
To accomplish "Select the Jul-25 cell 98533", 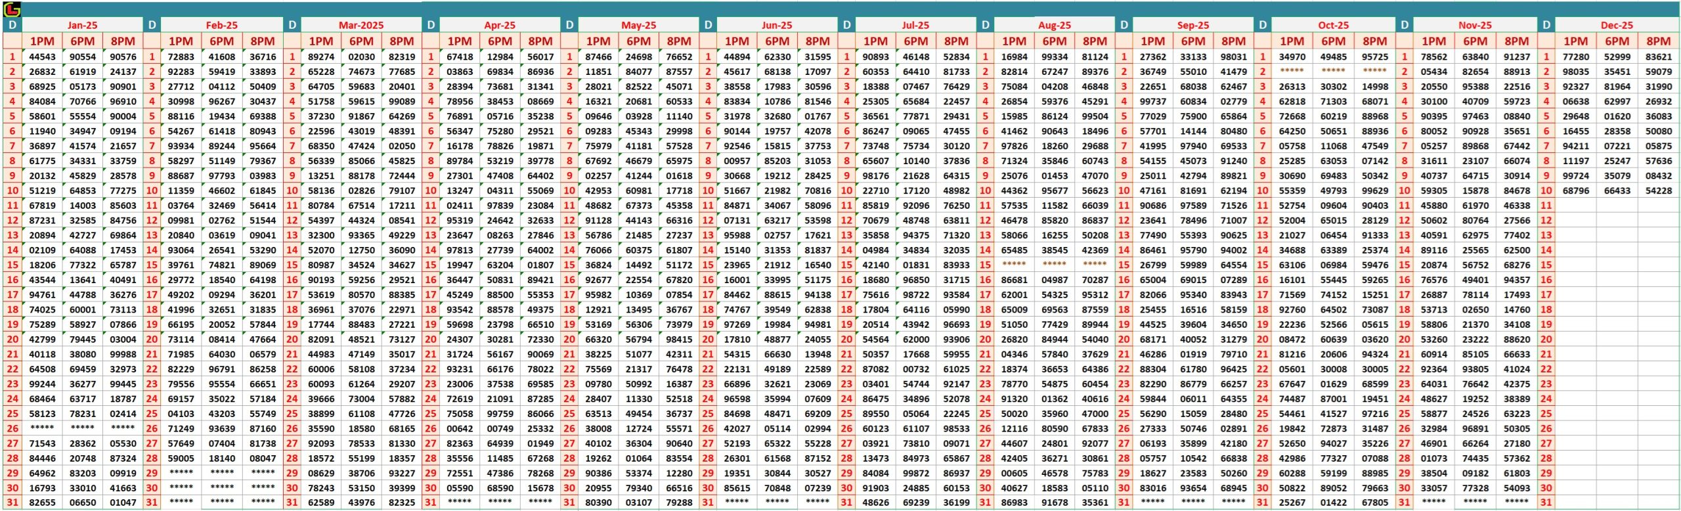I will (x=956, y=429).
